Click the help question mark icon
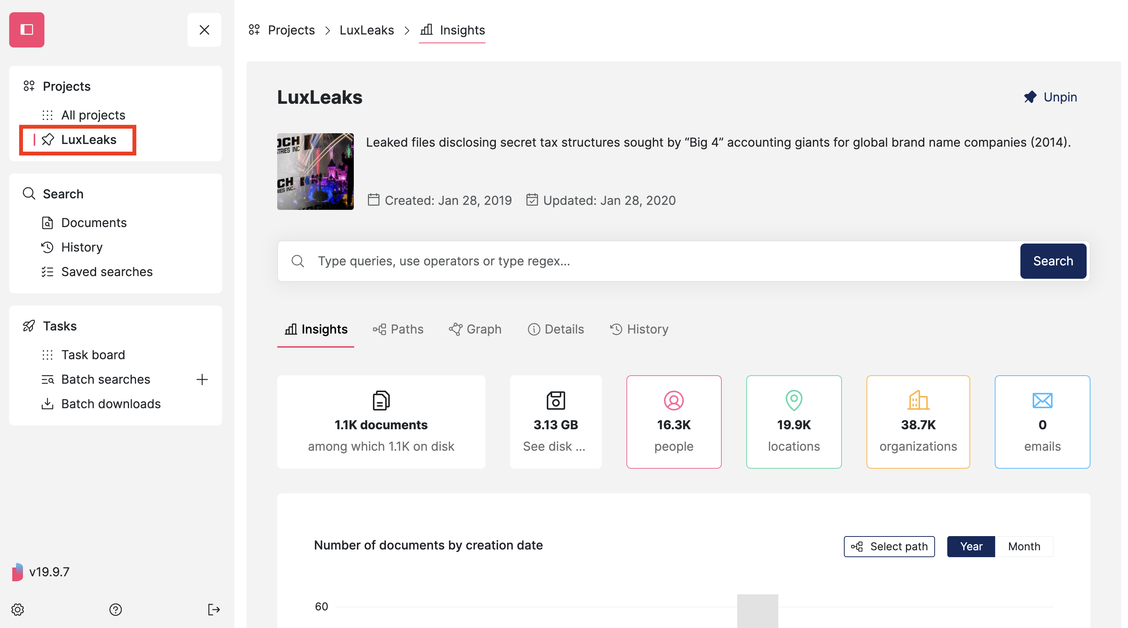Image resolution: width=1128 pixels, height=628 pixels. [x=115, y=610]
